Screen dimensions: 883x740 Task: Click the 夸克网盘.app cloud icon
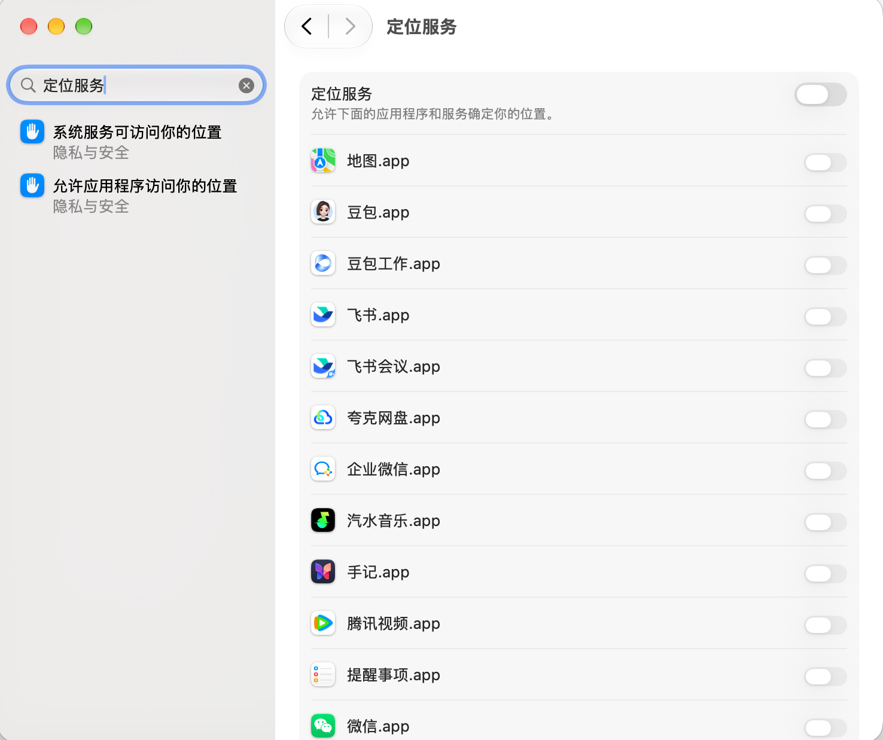(323, 418)
